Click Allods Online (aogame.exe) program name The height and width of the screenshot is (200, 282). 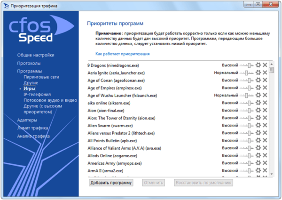point(112,156)
